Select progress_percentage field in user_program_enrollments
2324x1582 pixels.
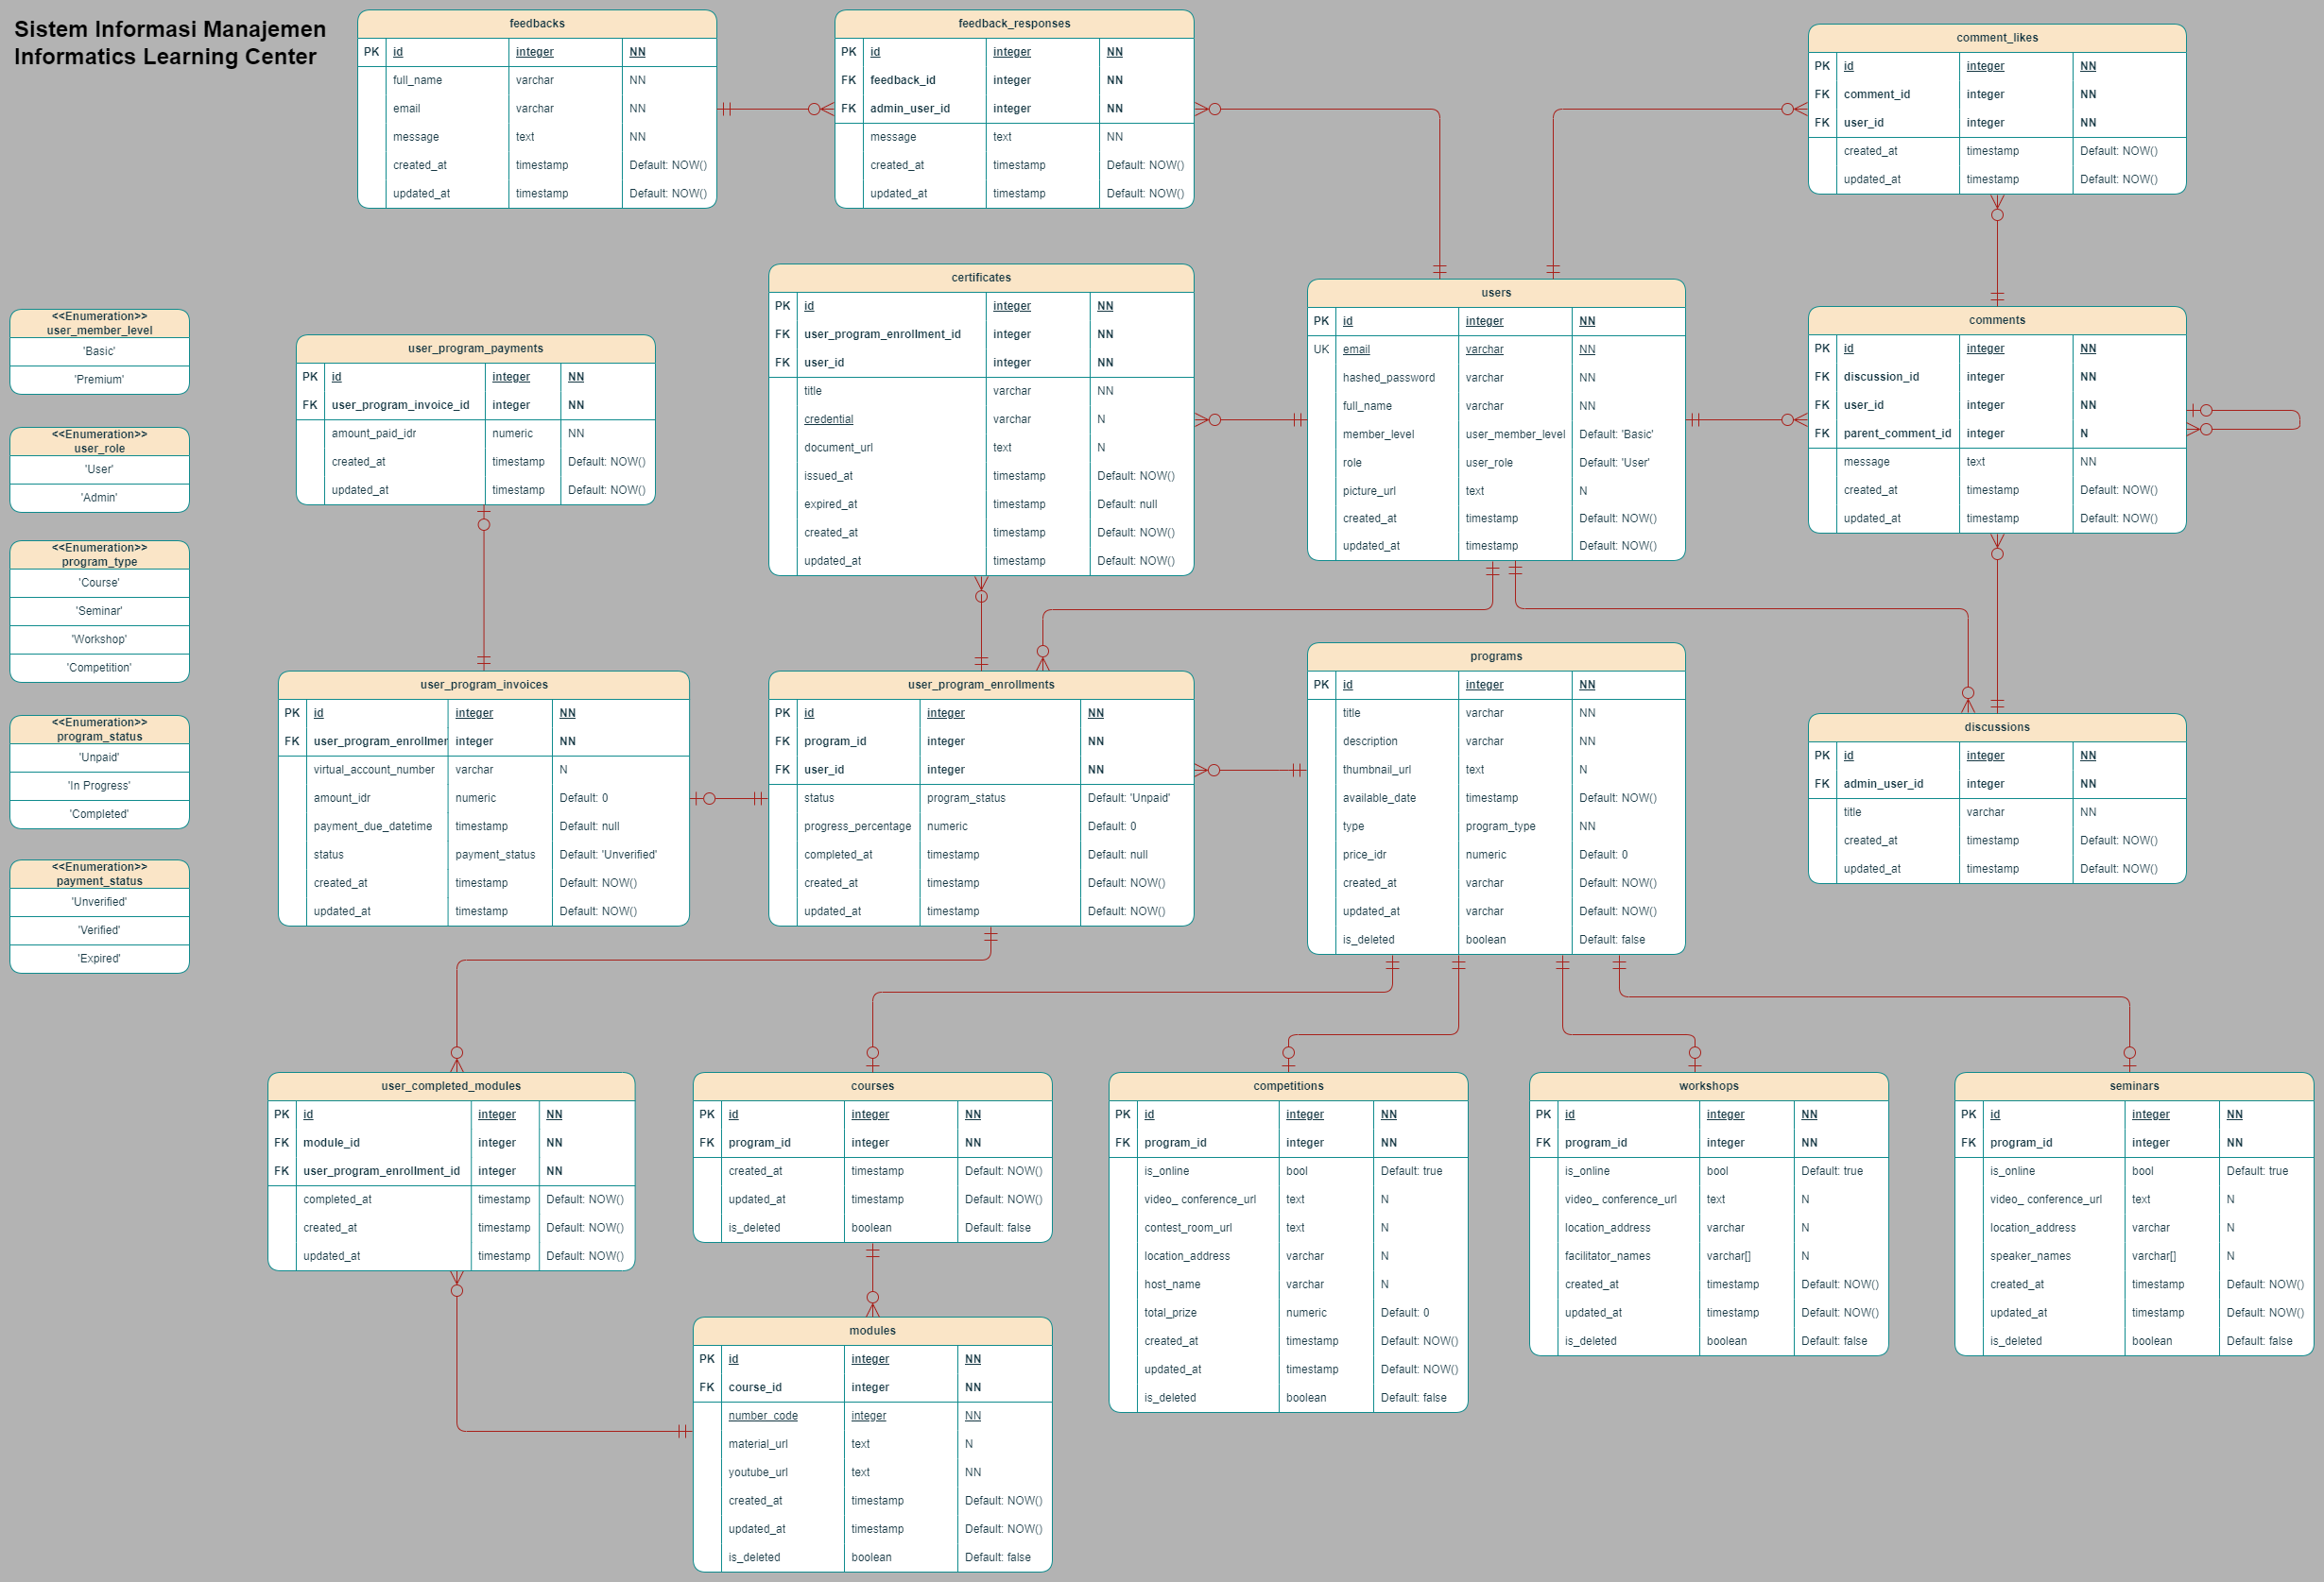pyautogui.click(x=857, y=826)
